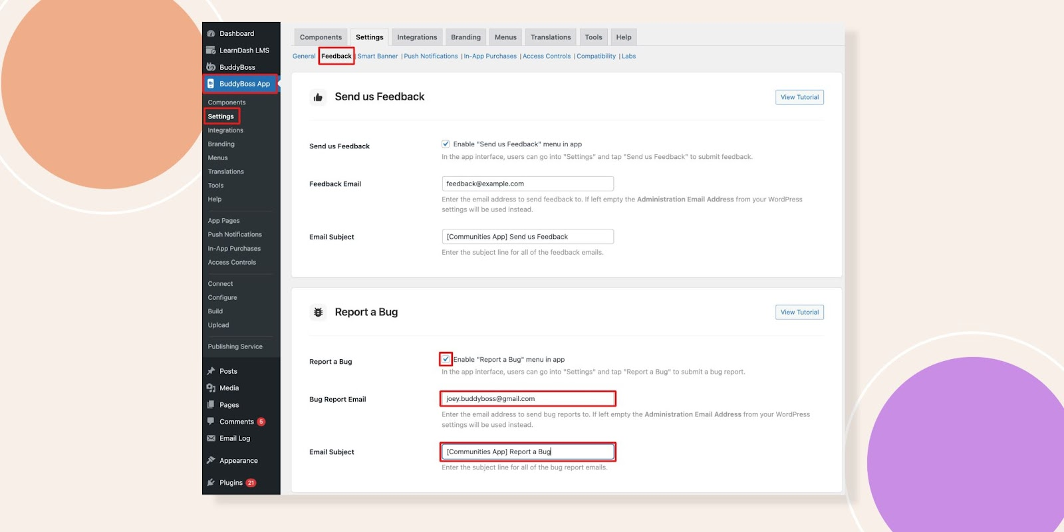
Task: Select Translations in the sidebar submenu
Action: [x=226, y=172]
